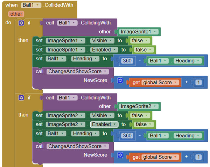210x167 pixels.
Task: Click the number 1 field in the second addition block
Action: 198,157
